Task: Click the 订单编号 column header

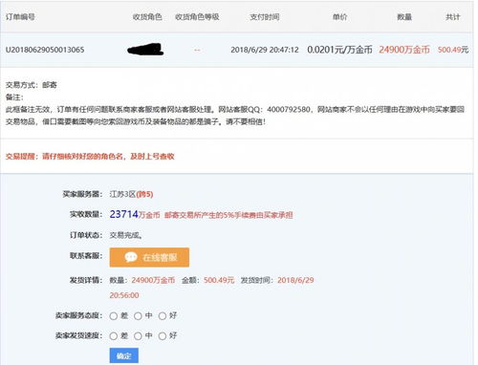Action: [20, 17]
